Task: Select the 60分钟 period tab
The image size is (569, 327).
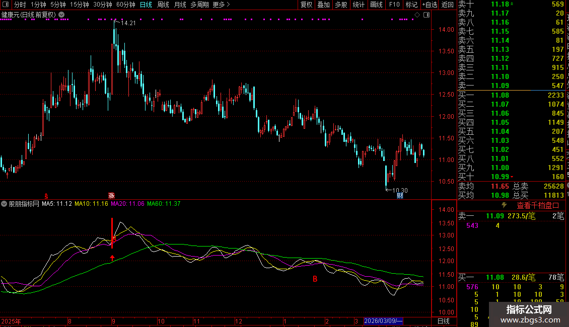Action: click(x=125, y=5)
